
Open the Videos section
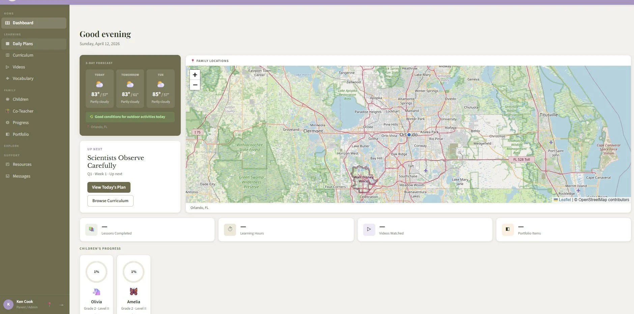click(x=34, y=67)
